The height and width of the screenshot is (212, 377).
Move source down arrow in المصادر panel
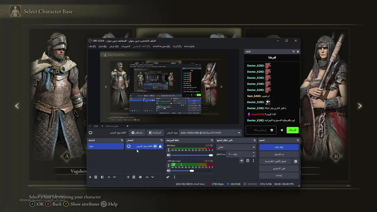[153, 177]
